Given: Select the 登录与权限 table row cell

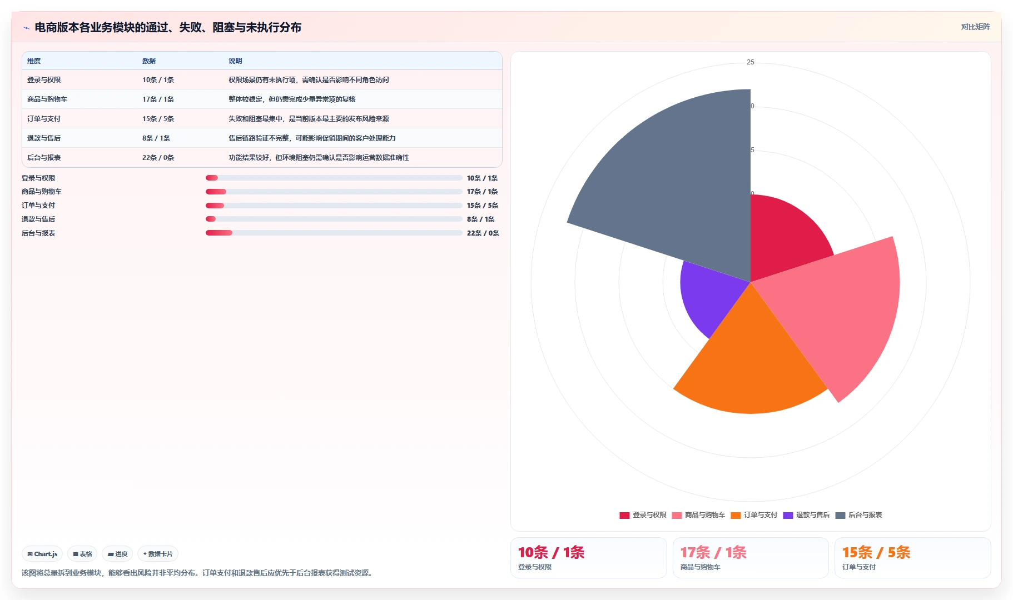Looking at the screenshot, I should click(44, 80).
